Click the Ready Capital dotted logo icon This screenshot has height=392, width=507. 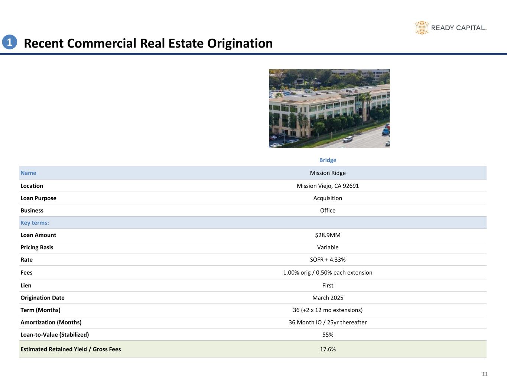(x=422, y=28)
